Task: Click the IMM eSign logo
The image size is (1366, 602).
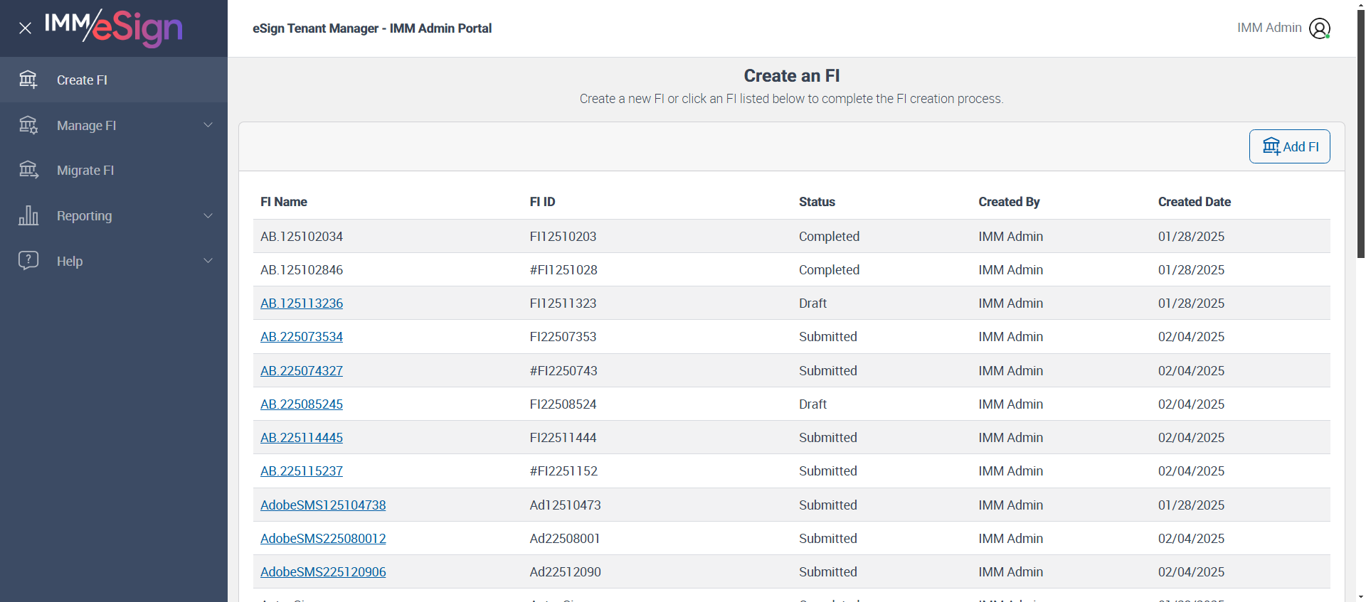Action: click(114, 28)
